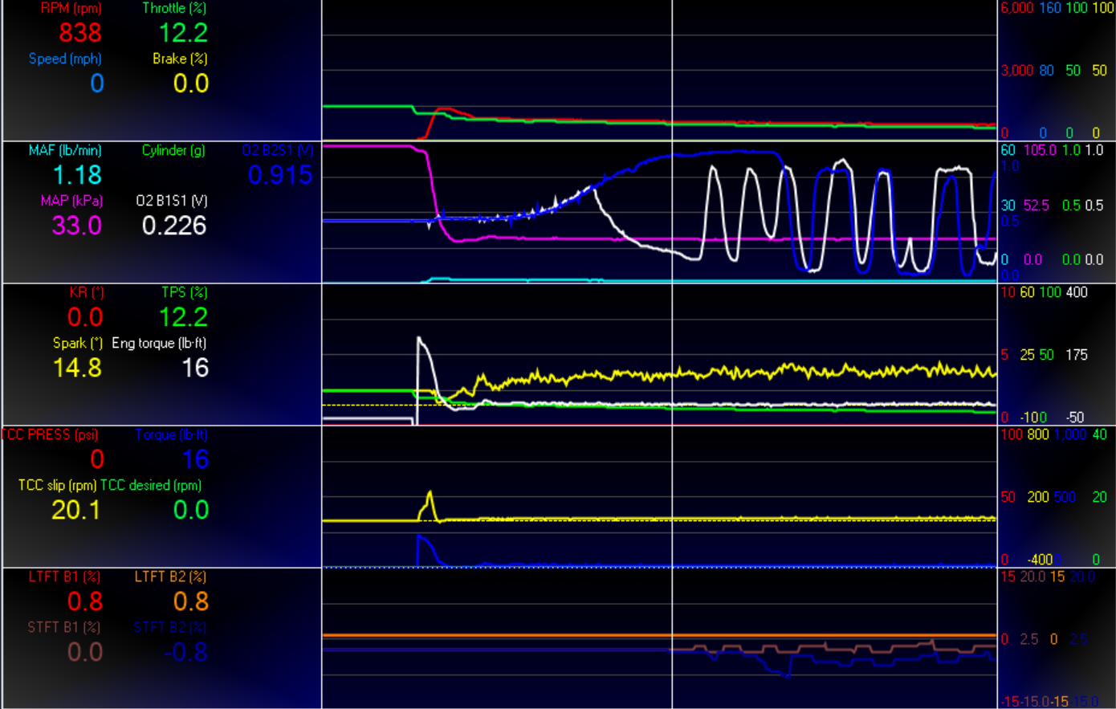The width and height of the screenshot is (1116, 709).
Task: Select the MAF (lb/min) readout
Action: pyautogui.click(x=78, y=175)
